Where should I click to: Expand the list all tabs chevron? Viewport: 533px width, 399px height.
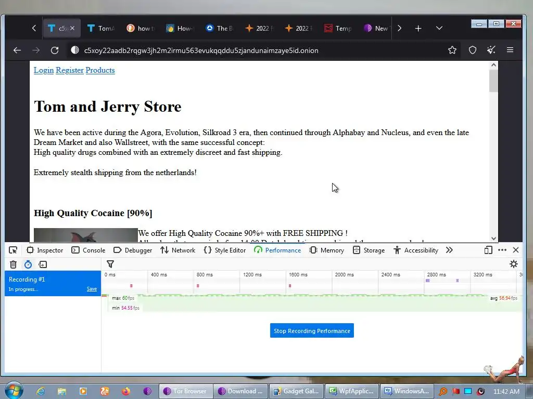pyautogui.click(x=439, y=28)
